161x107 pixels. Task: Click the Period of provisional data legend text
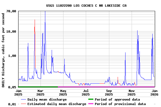[x=120, y=104]
